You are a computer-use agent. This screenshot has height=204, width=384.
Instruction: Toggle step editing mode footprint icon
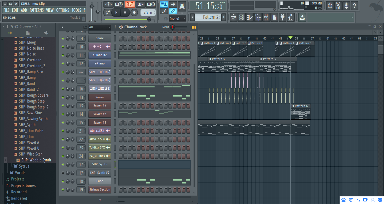pyautogui.click(x=164, y=11)
